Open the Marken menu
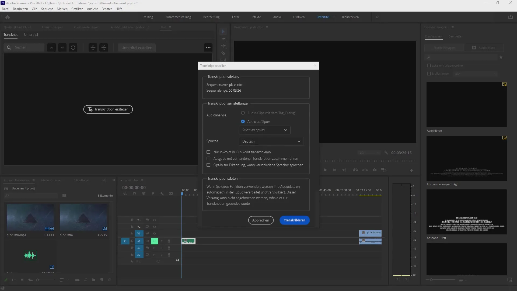The height and width of the screenshot is (291, 517). tap(62, 9)
